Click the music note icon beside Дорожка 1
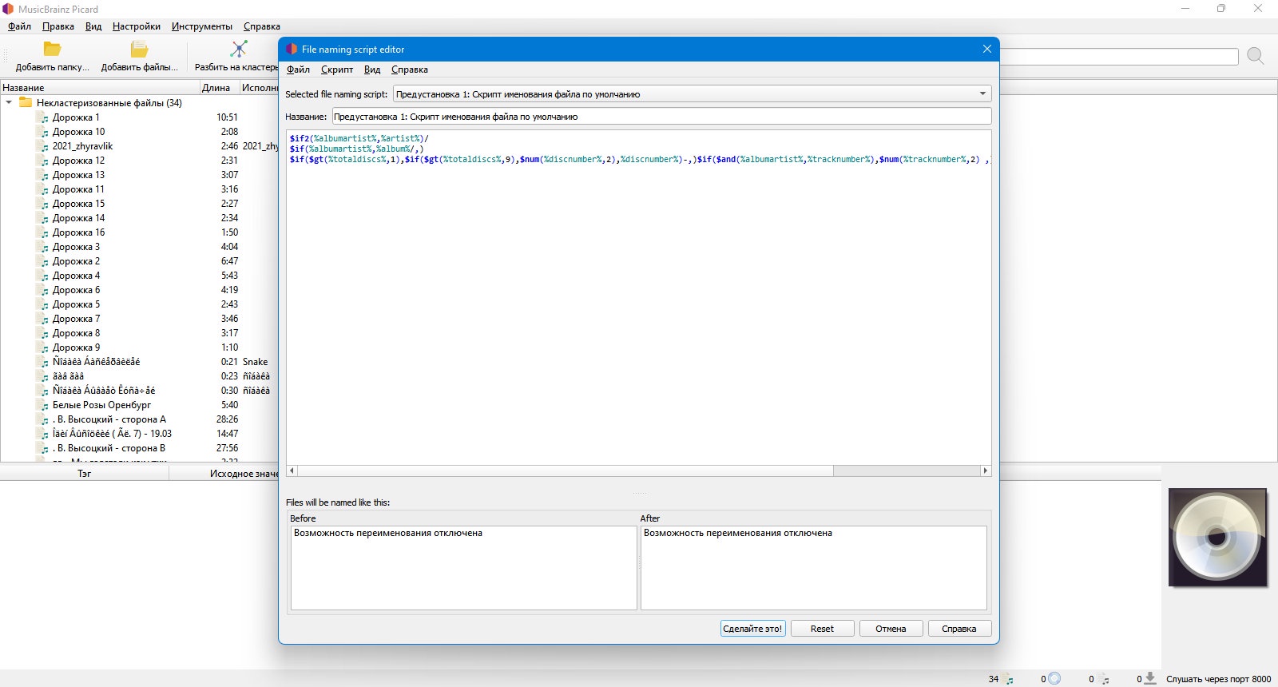This screenshot has width=1278, height=687. [45, 117]
